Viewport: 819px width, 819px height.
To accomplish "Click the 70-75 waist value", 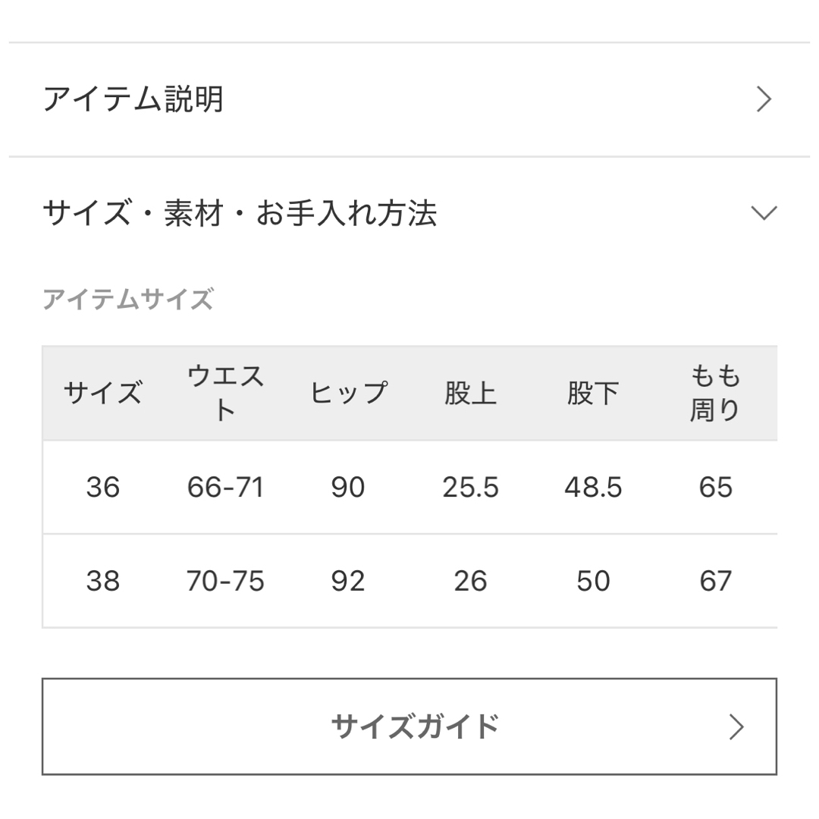I will [x=225, y=581].
